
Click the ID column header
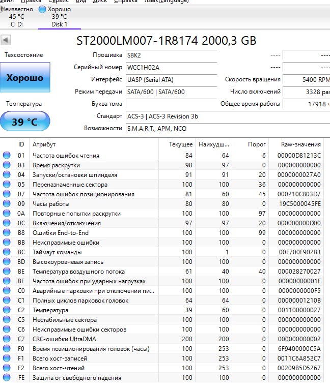(21, 144)
